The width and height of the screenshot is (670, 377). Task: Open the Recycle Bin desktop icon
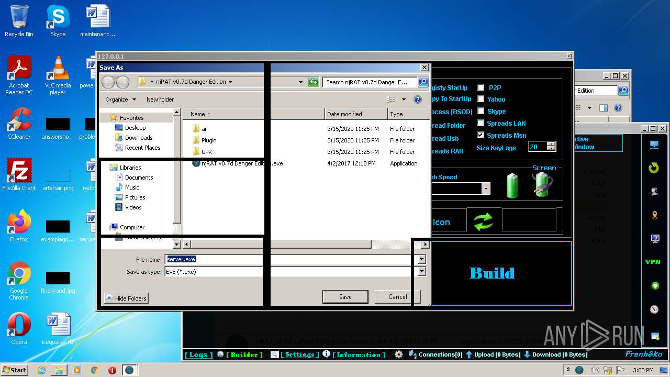click(x=19, y=21)
